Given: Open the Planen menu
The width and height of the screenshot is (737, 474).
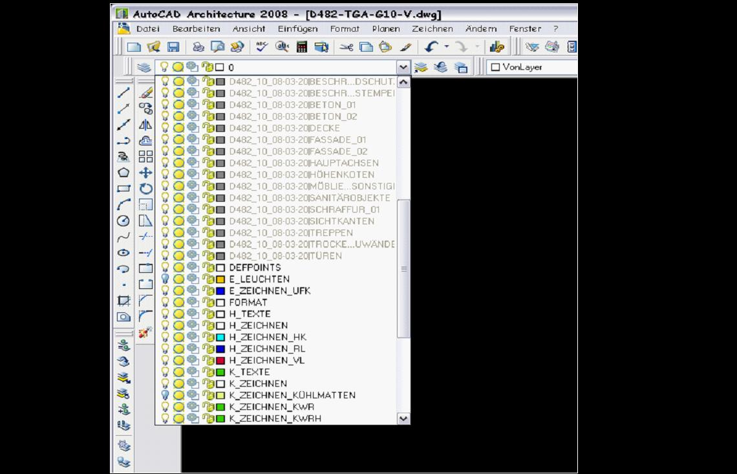Looking at the screenshot, I should tap(386, 28).
